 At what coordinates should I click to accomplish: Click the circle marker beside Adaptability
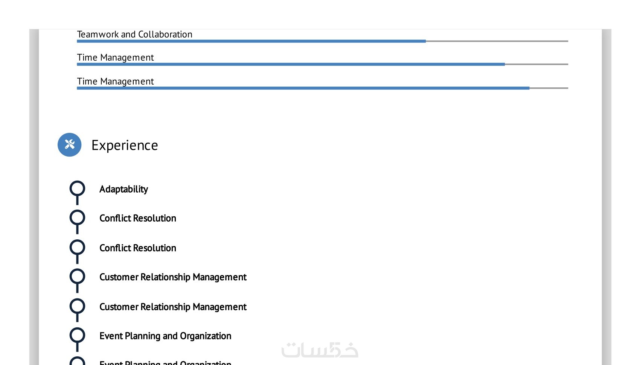tap(77, 189)
